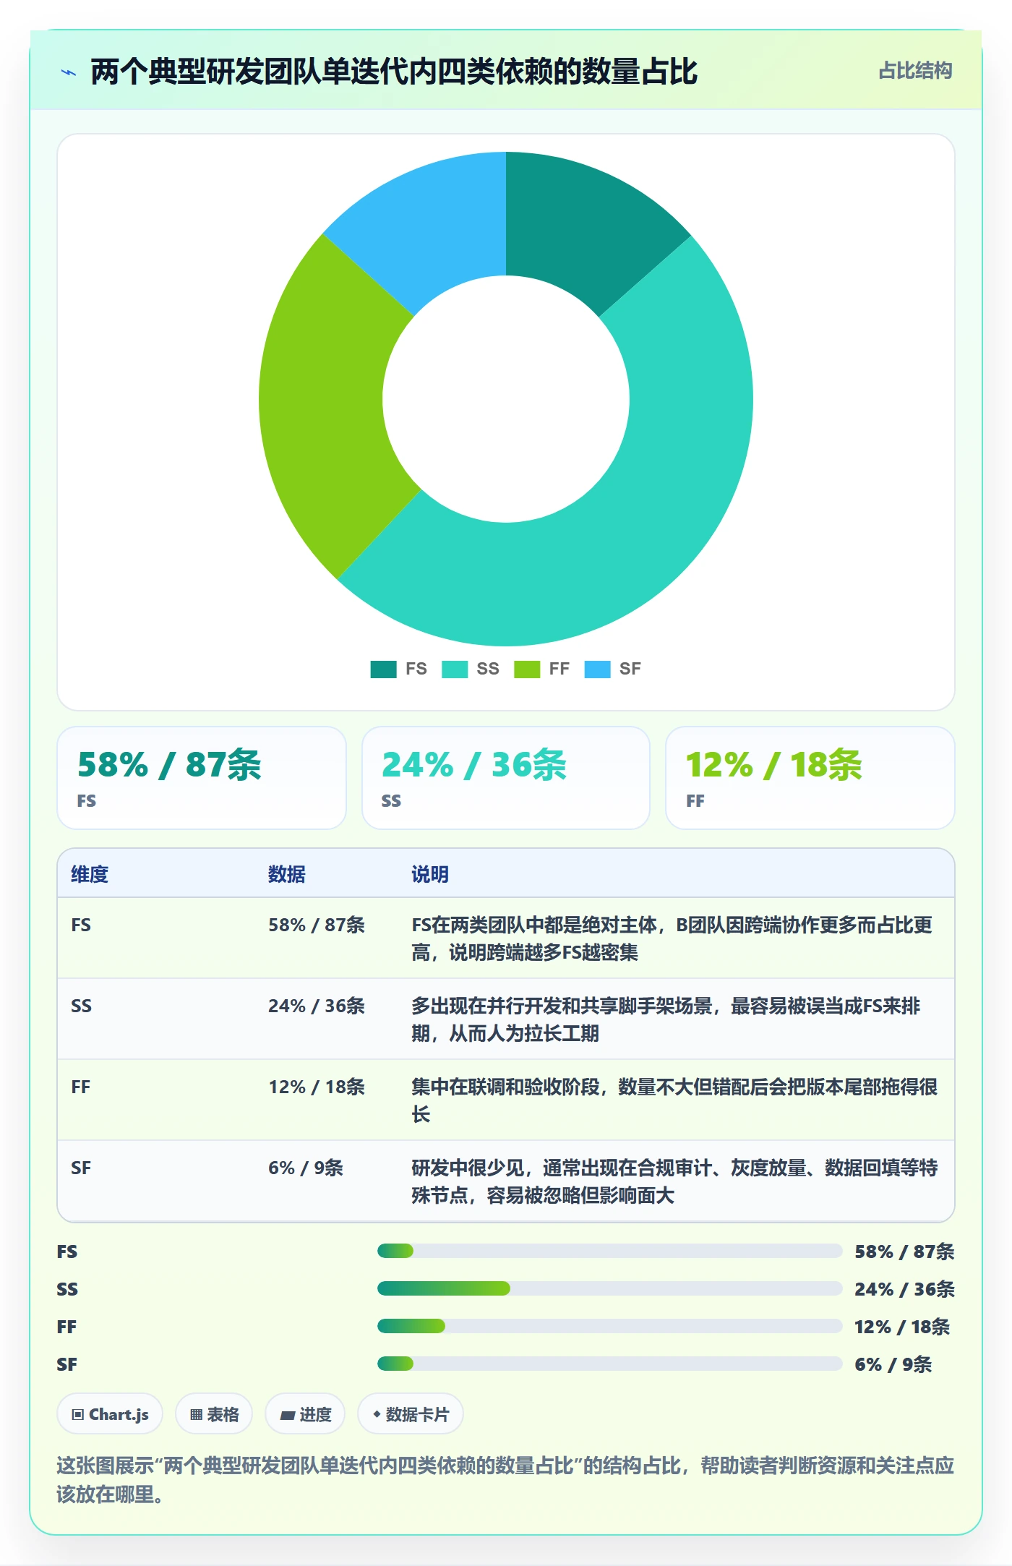
Task: Click the table cell 6% / 9条
Action: (x=306, y=1168)
